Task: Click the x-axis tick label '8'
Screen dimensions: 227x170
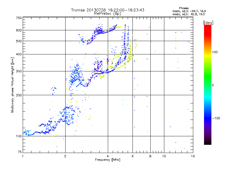Action: 150,156
